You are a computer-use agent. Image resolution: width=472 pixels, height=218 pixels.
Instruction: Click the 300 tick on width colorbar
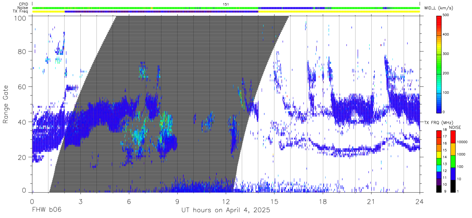coord(446,54)
